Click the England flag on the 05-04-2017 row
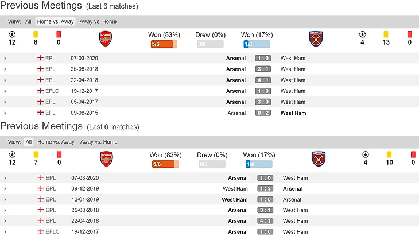419x236 pixels. coord(40,102)
